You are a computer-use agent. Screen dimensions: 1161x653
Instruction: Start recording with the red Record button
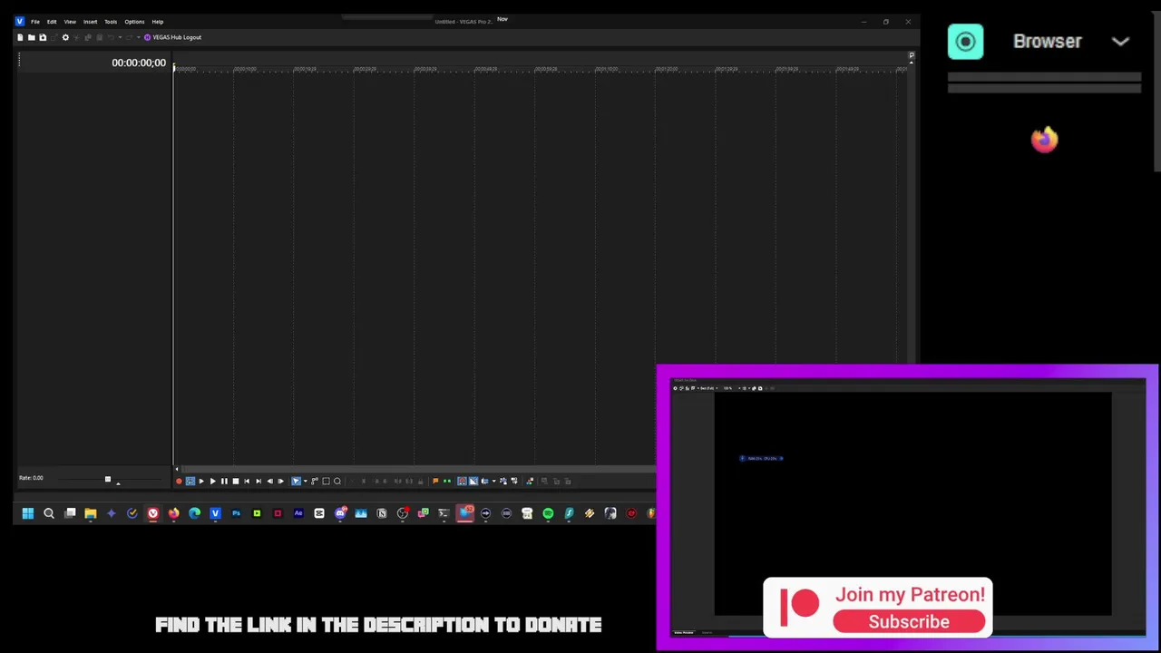179,481
